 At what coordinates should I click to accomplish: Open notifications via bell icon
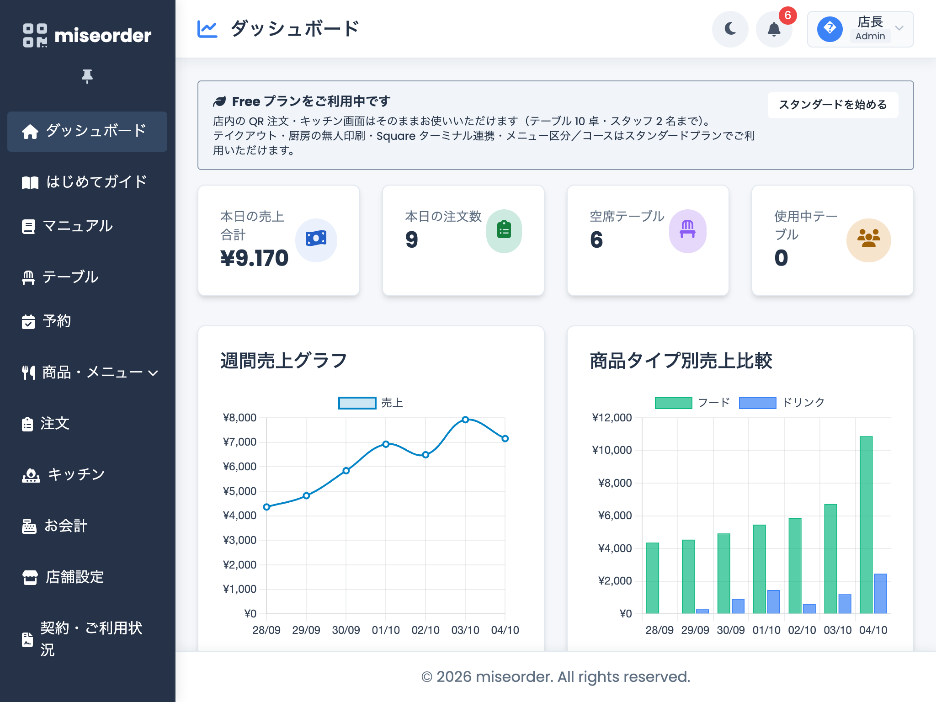[774, 29]
